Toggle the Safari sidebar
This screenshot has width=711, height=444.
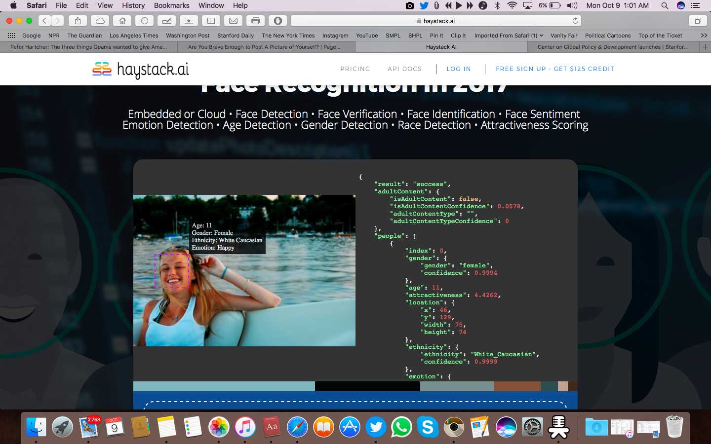click(x=211, y=21)
